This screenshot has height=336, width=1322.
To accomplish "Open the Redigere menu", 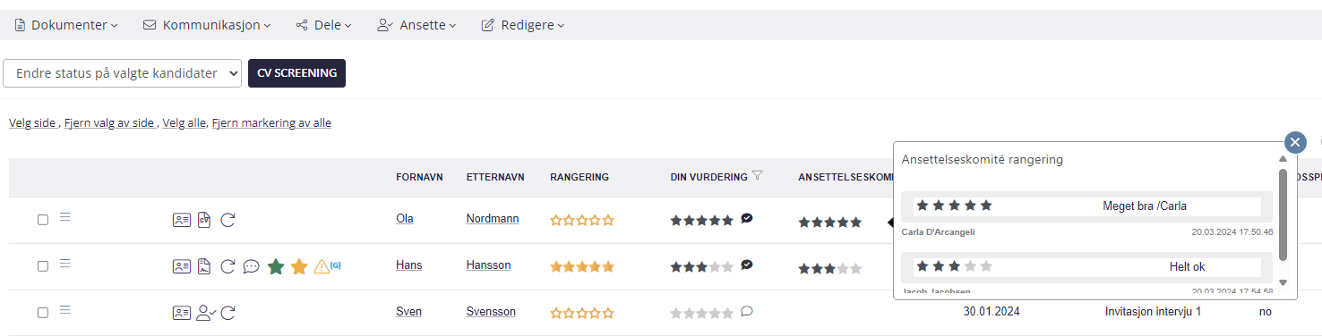I will (523, 25).
